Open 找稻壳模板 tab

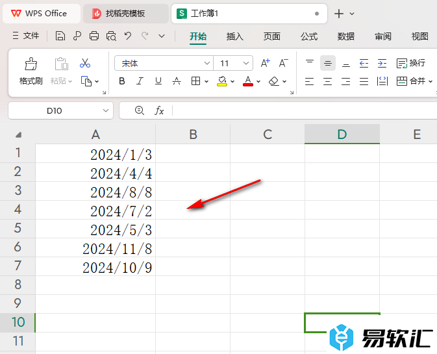click(126, 14)
